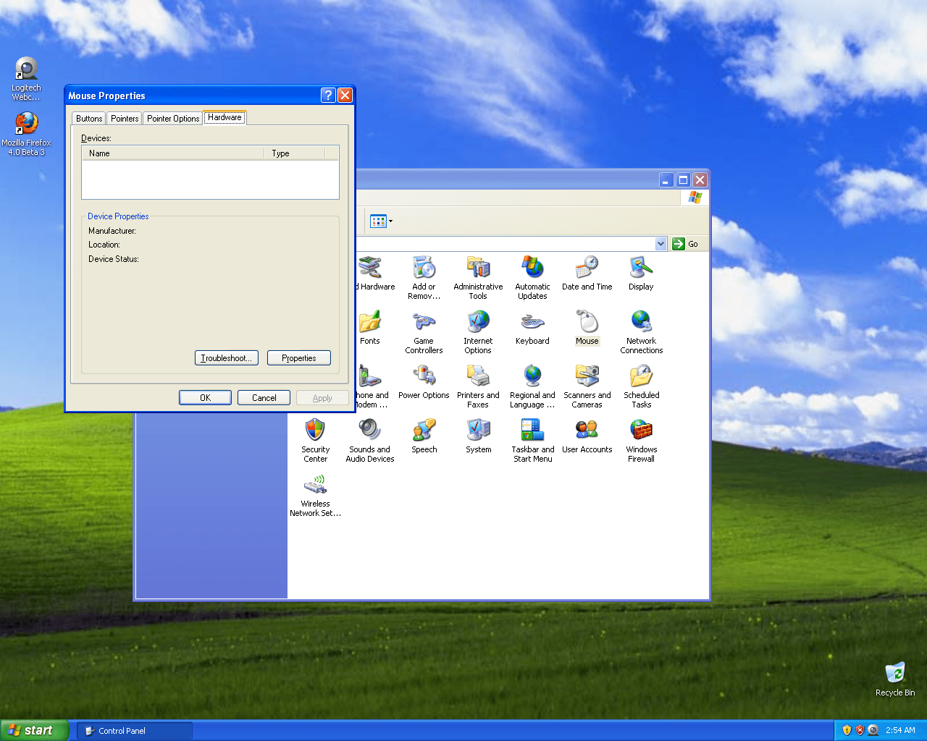
Task: Open the Start menu
Action: [x=35, y=731]
